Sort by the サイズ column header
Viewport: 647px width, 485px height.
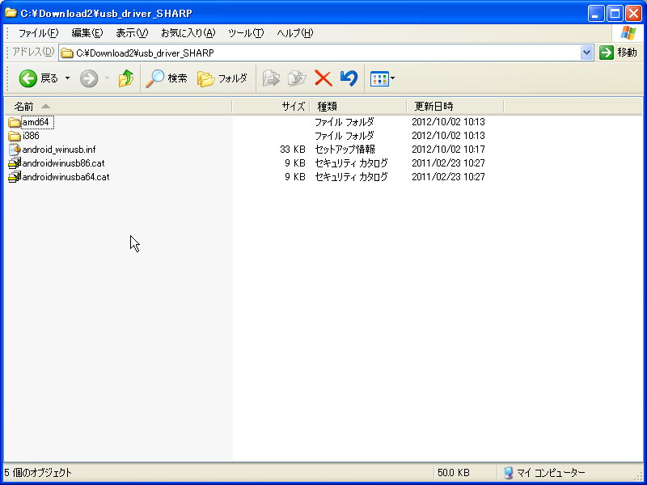point(271,107)
